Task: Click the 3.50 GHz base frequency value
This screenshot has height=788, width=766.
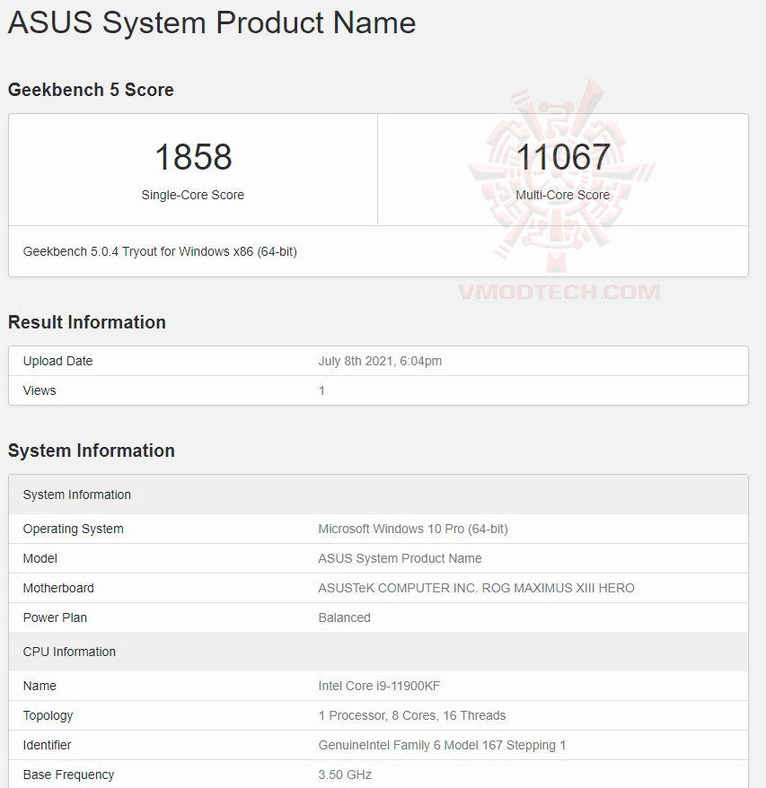Action: [345, 775]
